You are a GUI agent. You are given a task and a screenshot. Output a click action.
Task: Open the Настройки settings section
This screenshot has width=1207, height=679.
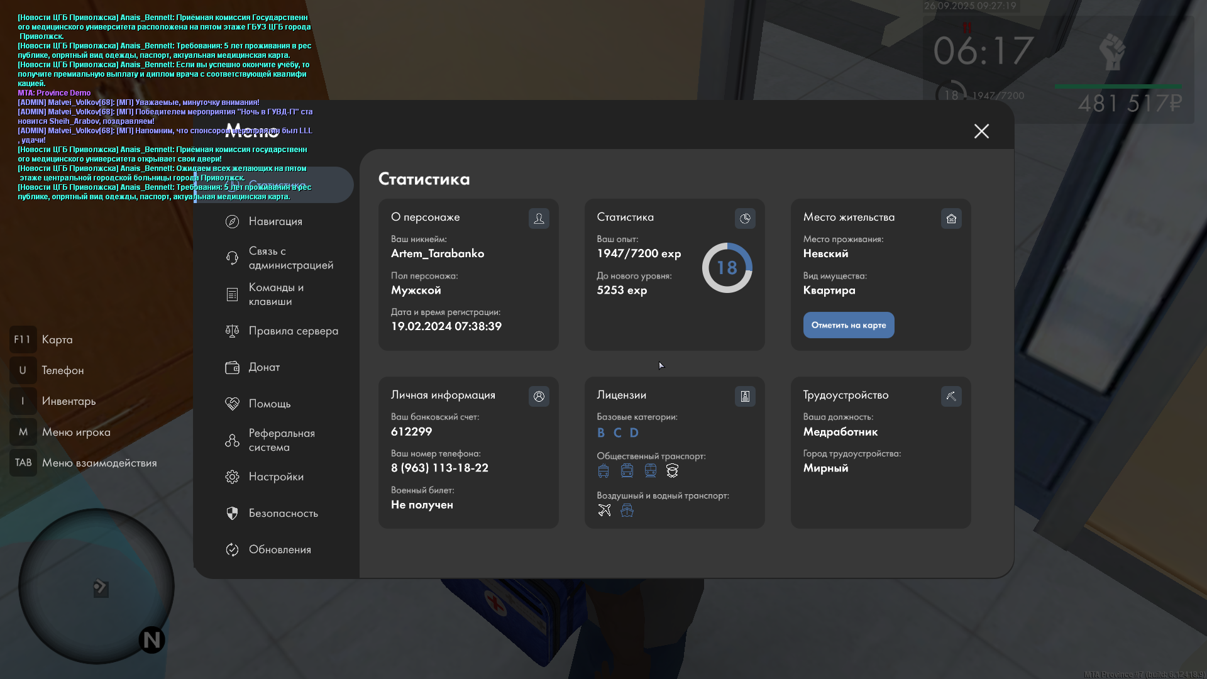point(275,477)
